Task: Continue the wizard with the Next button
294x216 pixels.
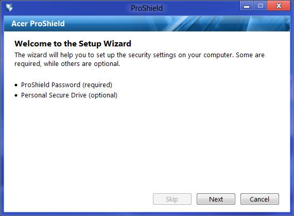Action: click(x=216, y=199)
